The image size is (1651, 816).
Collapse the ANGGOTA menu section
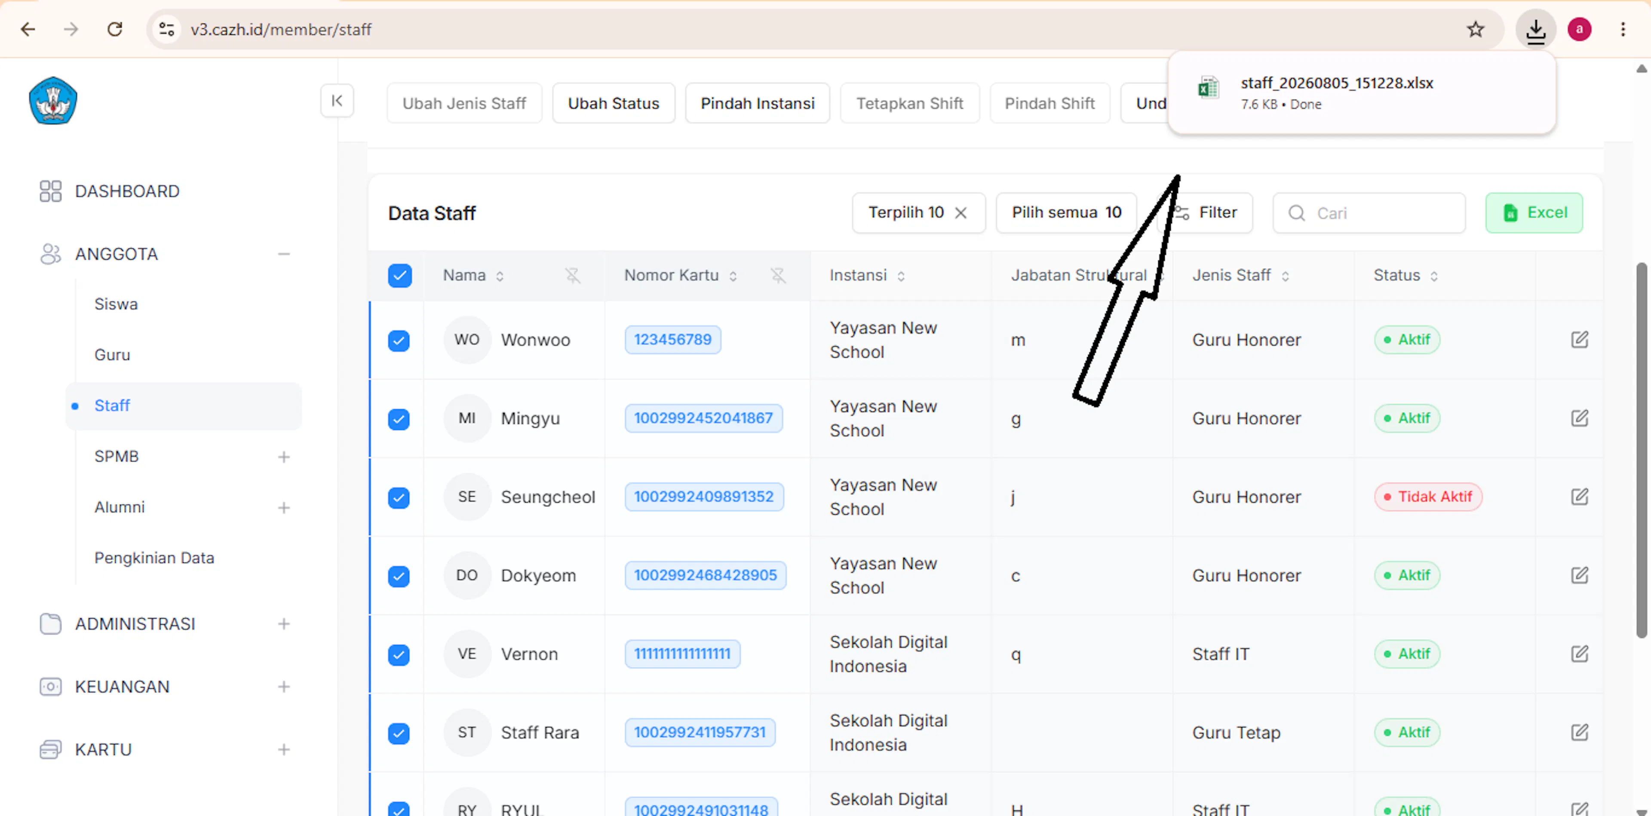[284, 255]
